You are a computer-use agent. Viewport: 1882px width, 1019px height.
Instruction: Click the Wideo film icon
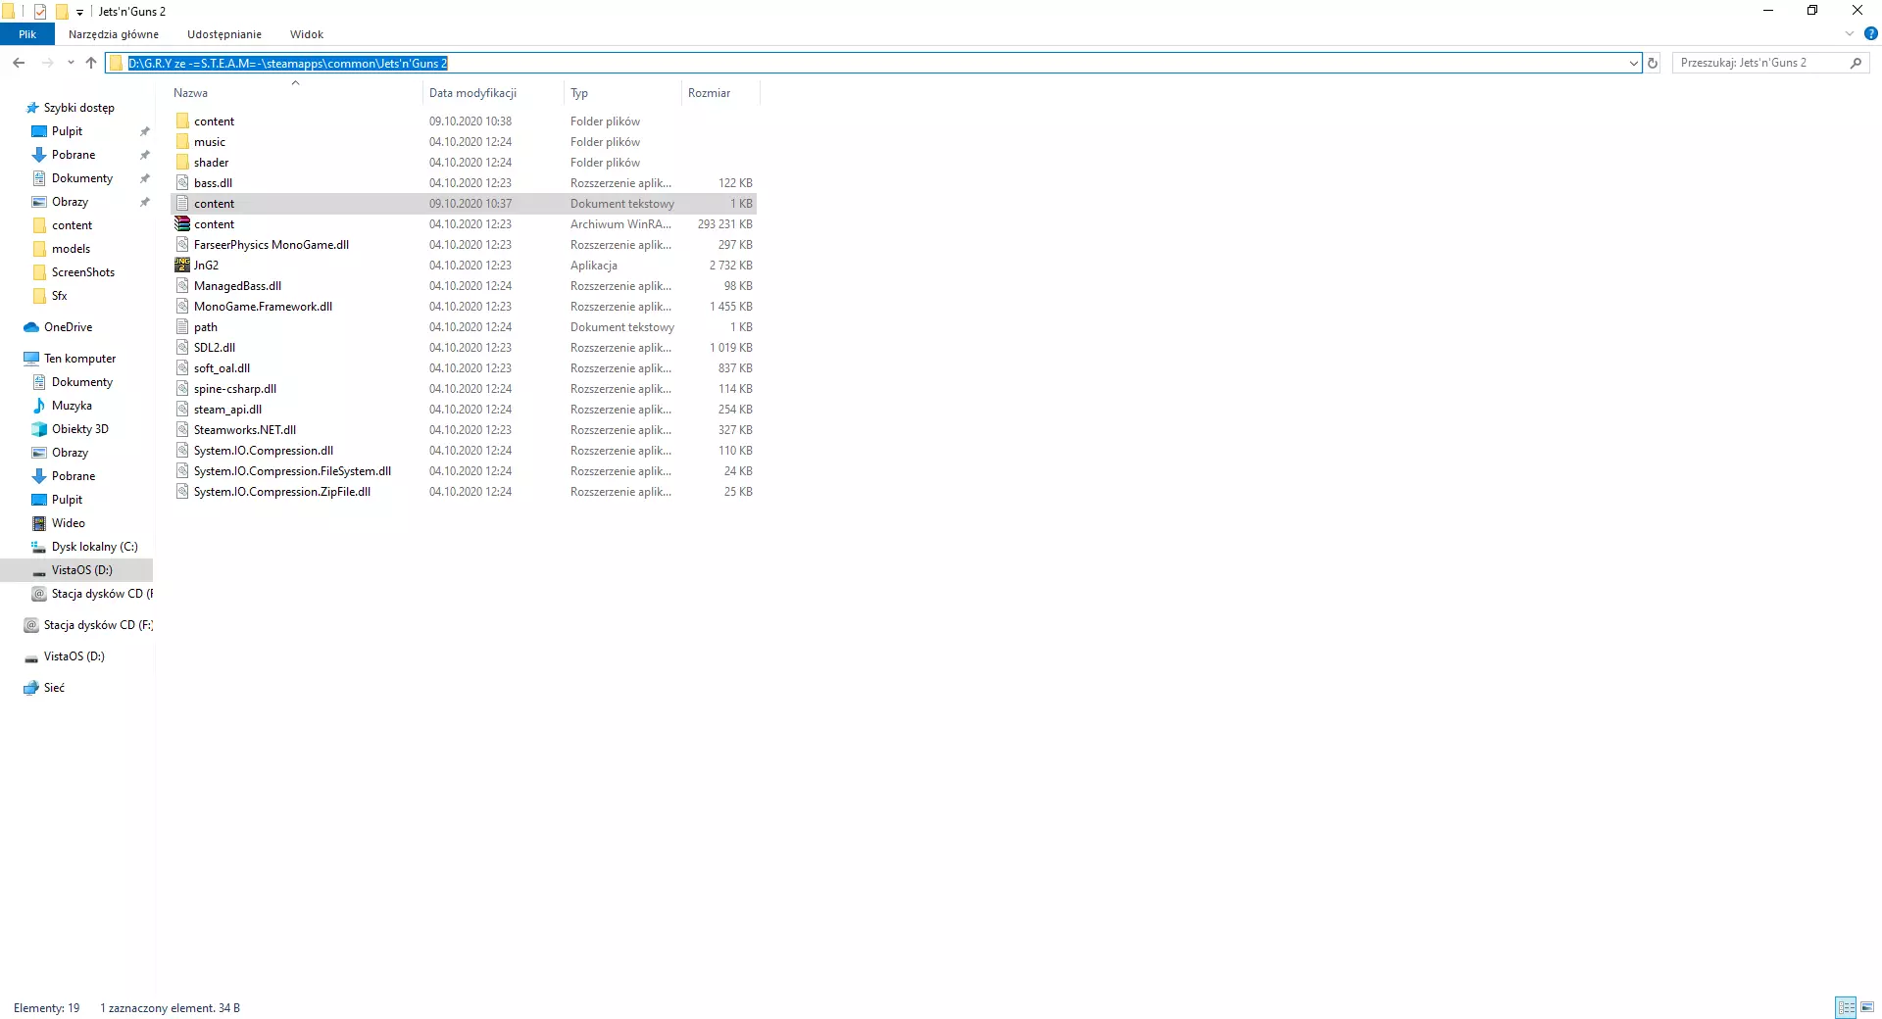39,523
